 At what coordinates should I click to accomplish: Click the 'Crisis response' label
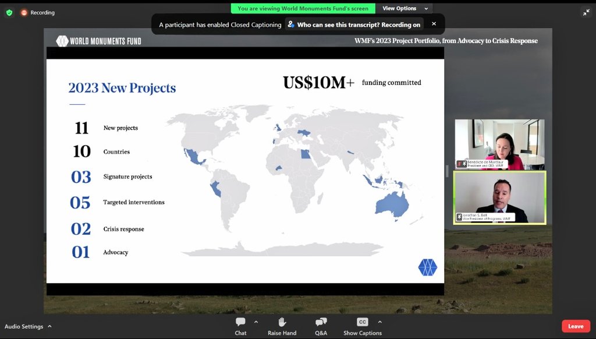pyautogui.click(x=123, y=229)
